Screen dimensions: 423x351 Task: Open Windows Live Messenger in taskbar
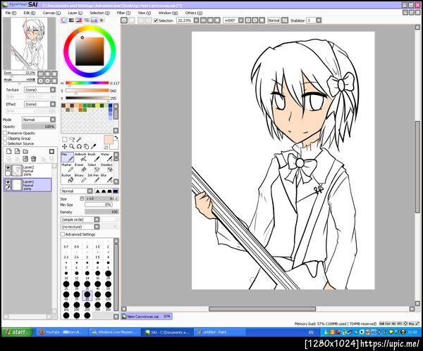click(x=115, y=332)
